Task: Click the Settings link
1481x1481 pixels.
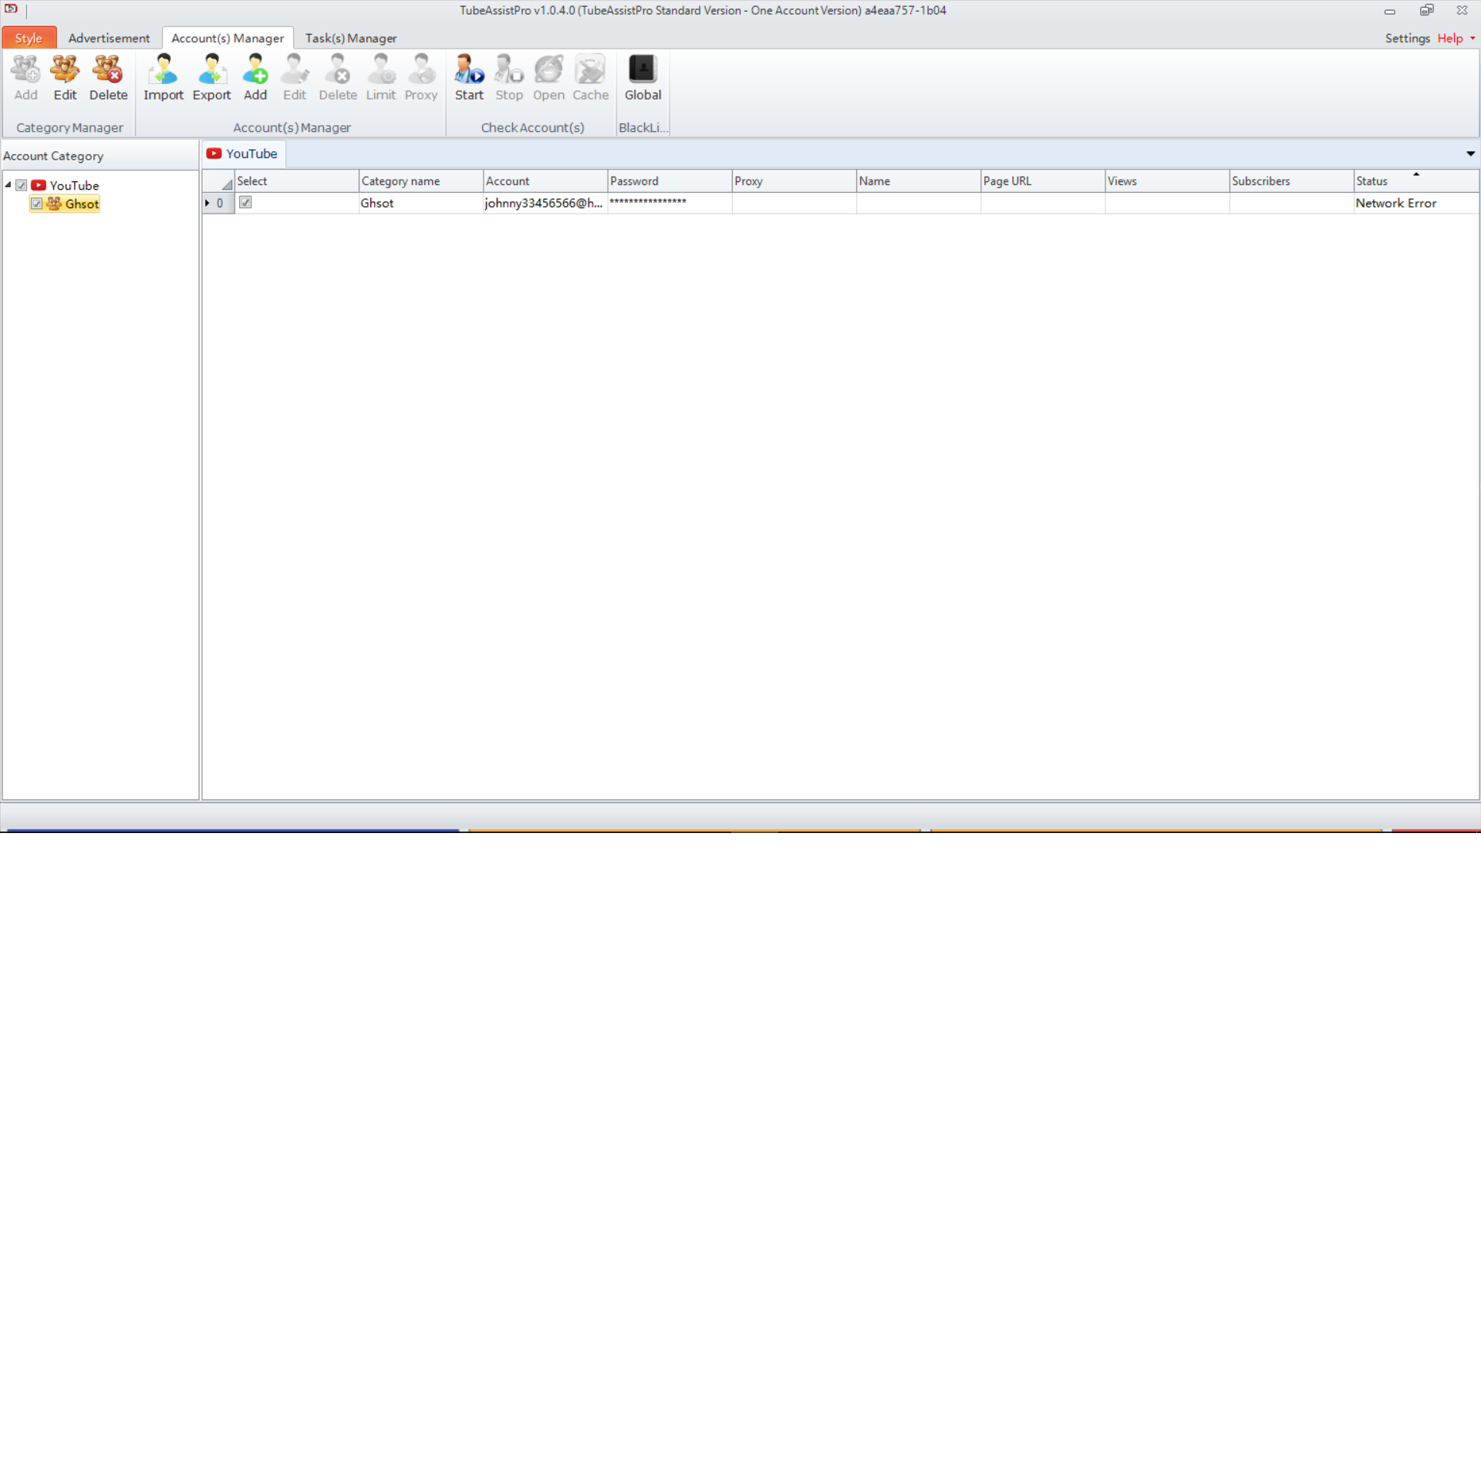Action: point(1407,39)
